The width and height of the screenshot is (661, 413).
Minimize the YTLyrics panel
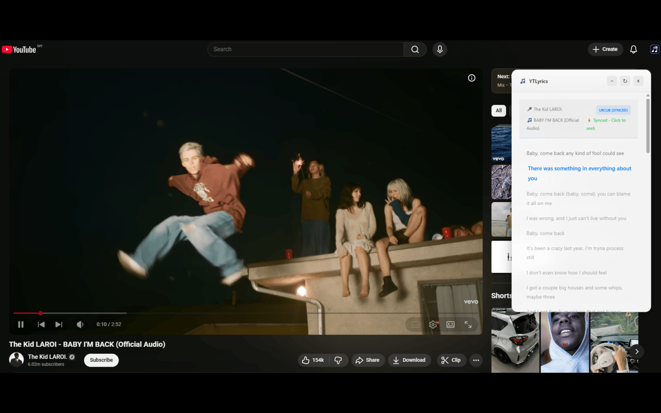611,81
